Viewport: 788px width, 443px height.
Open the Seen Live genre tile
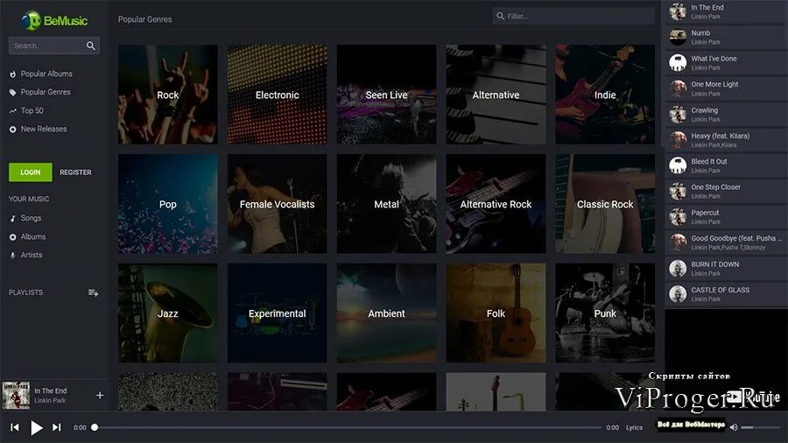[386, 95]
